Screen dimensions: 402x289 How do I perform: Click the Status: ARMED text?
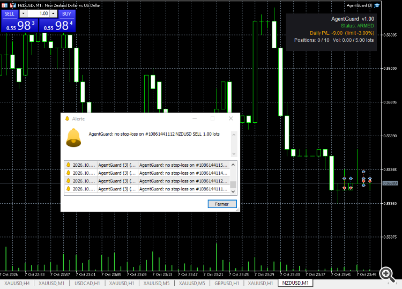(x=357, y=26)
